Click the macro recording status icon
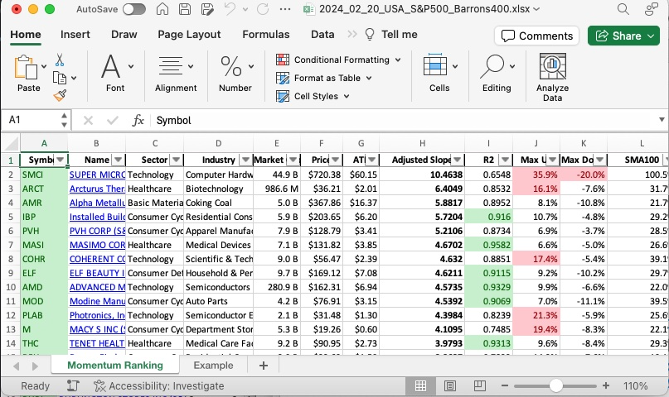The image size is (669, 397). pos(73,386)
